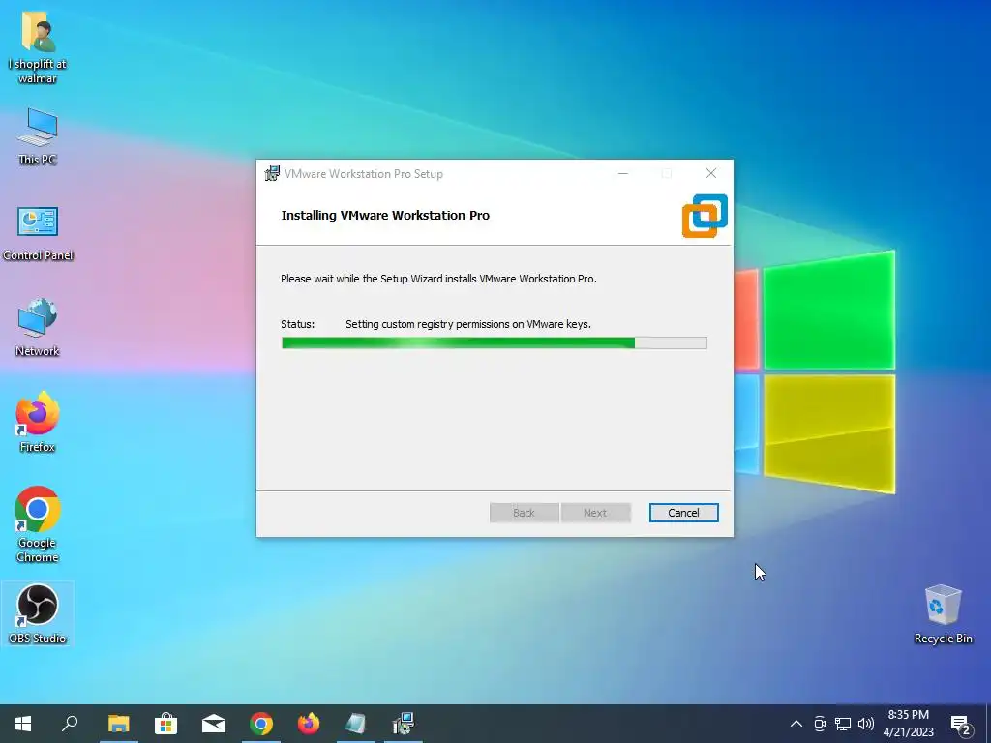Switch to the notepad-like taskbar app

point(356,724)
